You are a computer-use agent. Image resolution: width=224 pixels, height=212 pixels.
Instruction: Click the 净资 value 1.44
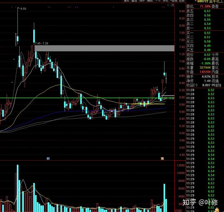(207, 81)
